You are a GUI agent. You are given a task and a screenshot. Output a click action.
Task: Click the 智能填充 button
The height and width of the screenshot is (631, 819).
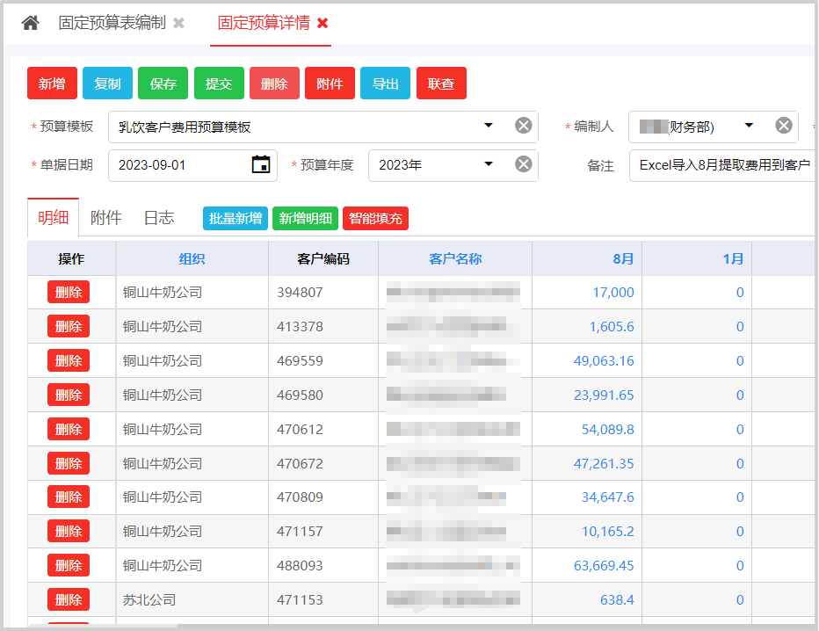pos(375,219)
